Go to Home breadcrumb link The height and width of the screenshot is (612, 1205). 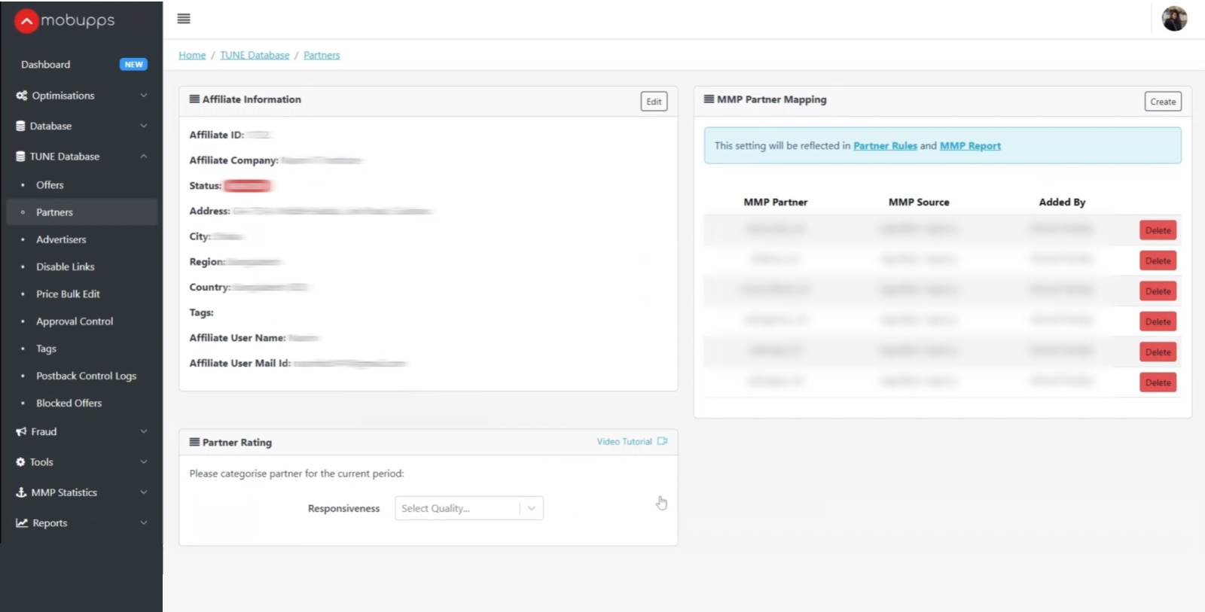click(x=192, y=55)
